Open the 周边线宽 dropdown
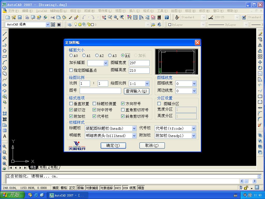The height and width of the screenshot is (199, 265). pyautogui.click(x=194, y=91)
